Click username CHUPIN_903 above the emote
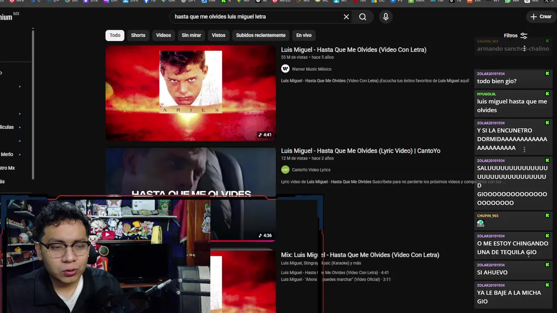 click(487, 216)
